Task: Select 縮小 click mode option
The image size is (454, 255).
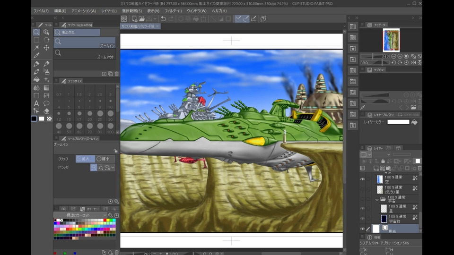Action: (105, 159)
